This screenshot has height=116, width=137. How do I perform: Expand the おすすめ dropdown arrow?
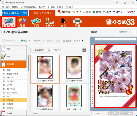click(82, 41)
